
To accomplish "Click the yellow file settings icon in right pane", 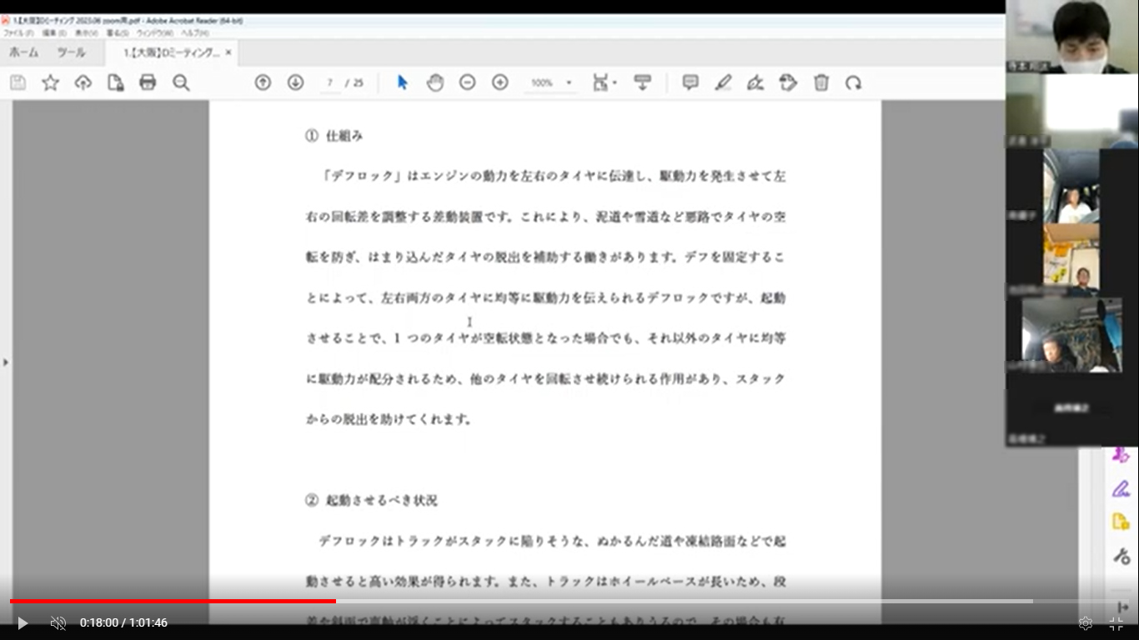I will click(1121, 522).
